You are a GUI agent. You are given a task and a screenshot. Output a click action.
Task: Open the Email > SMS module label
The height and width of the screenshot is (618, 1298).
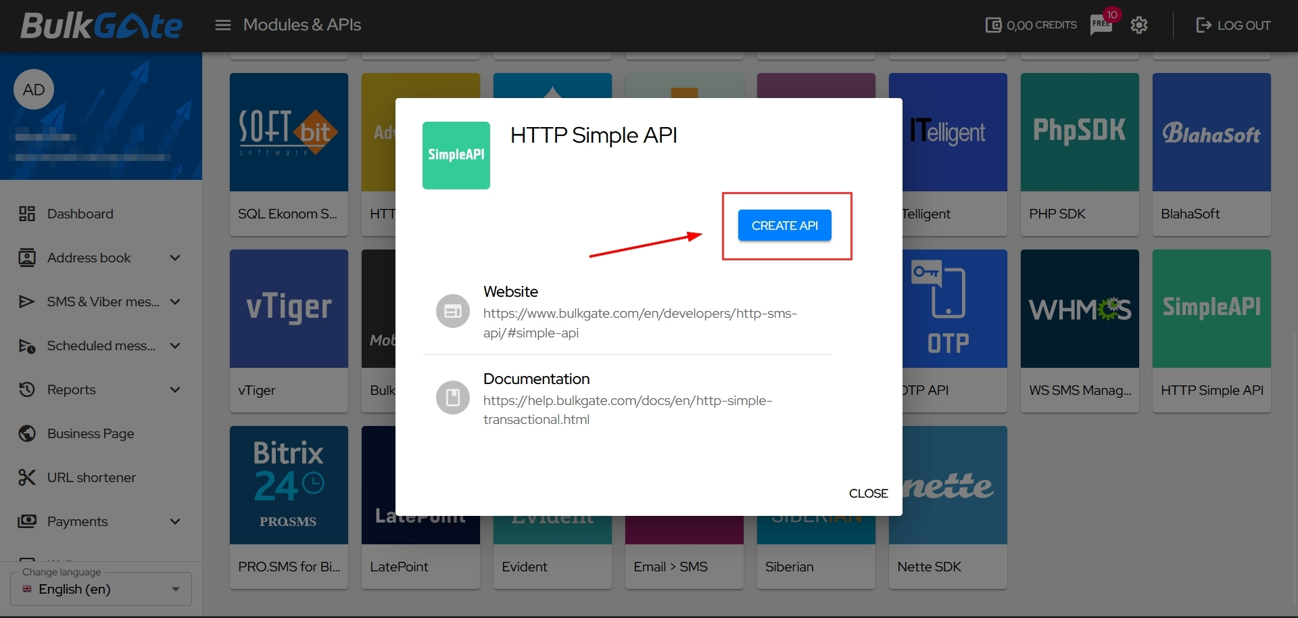tap(671, 567)
